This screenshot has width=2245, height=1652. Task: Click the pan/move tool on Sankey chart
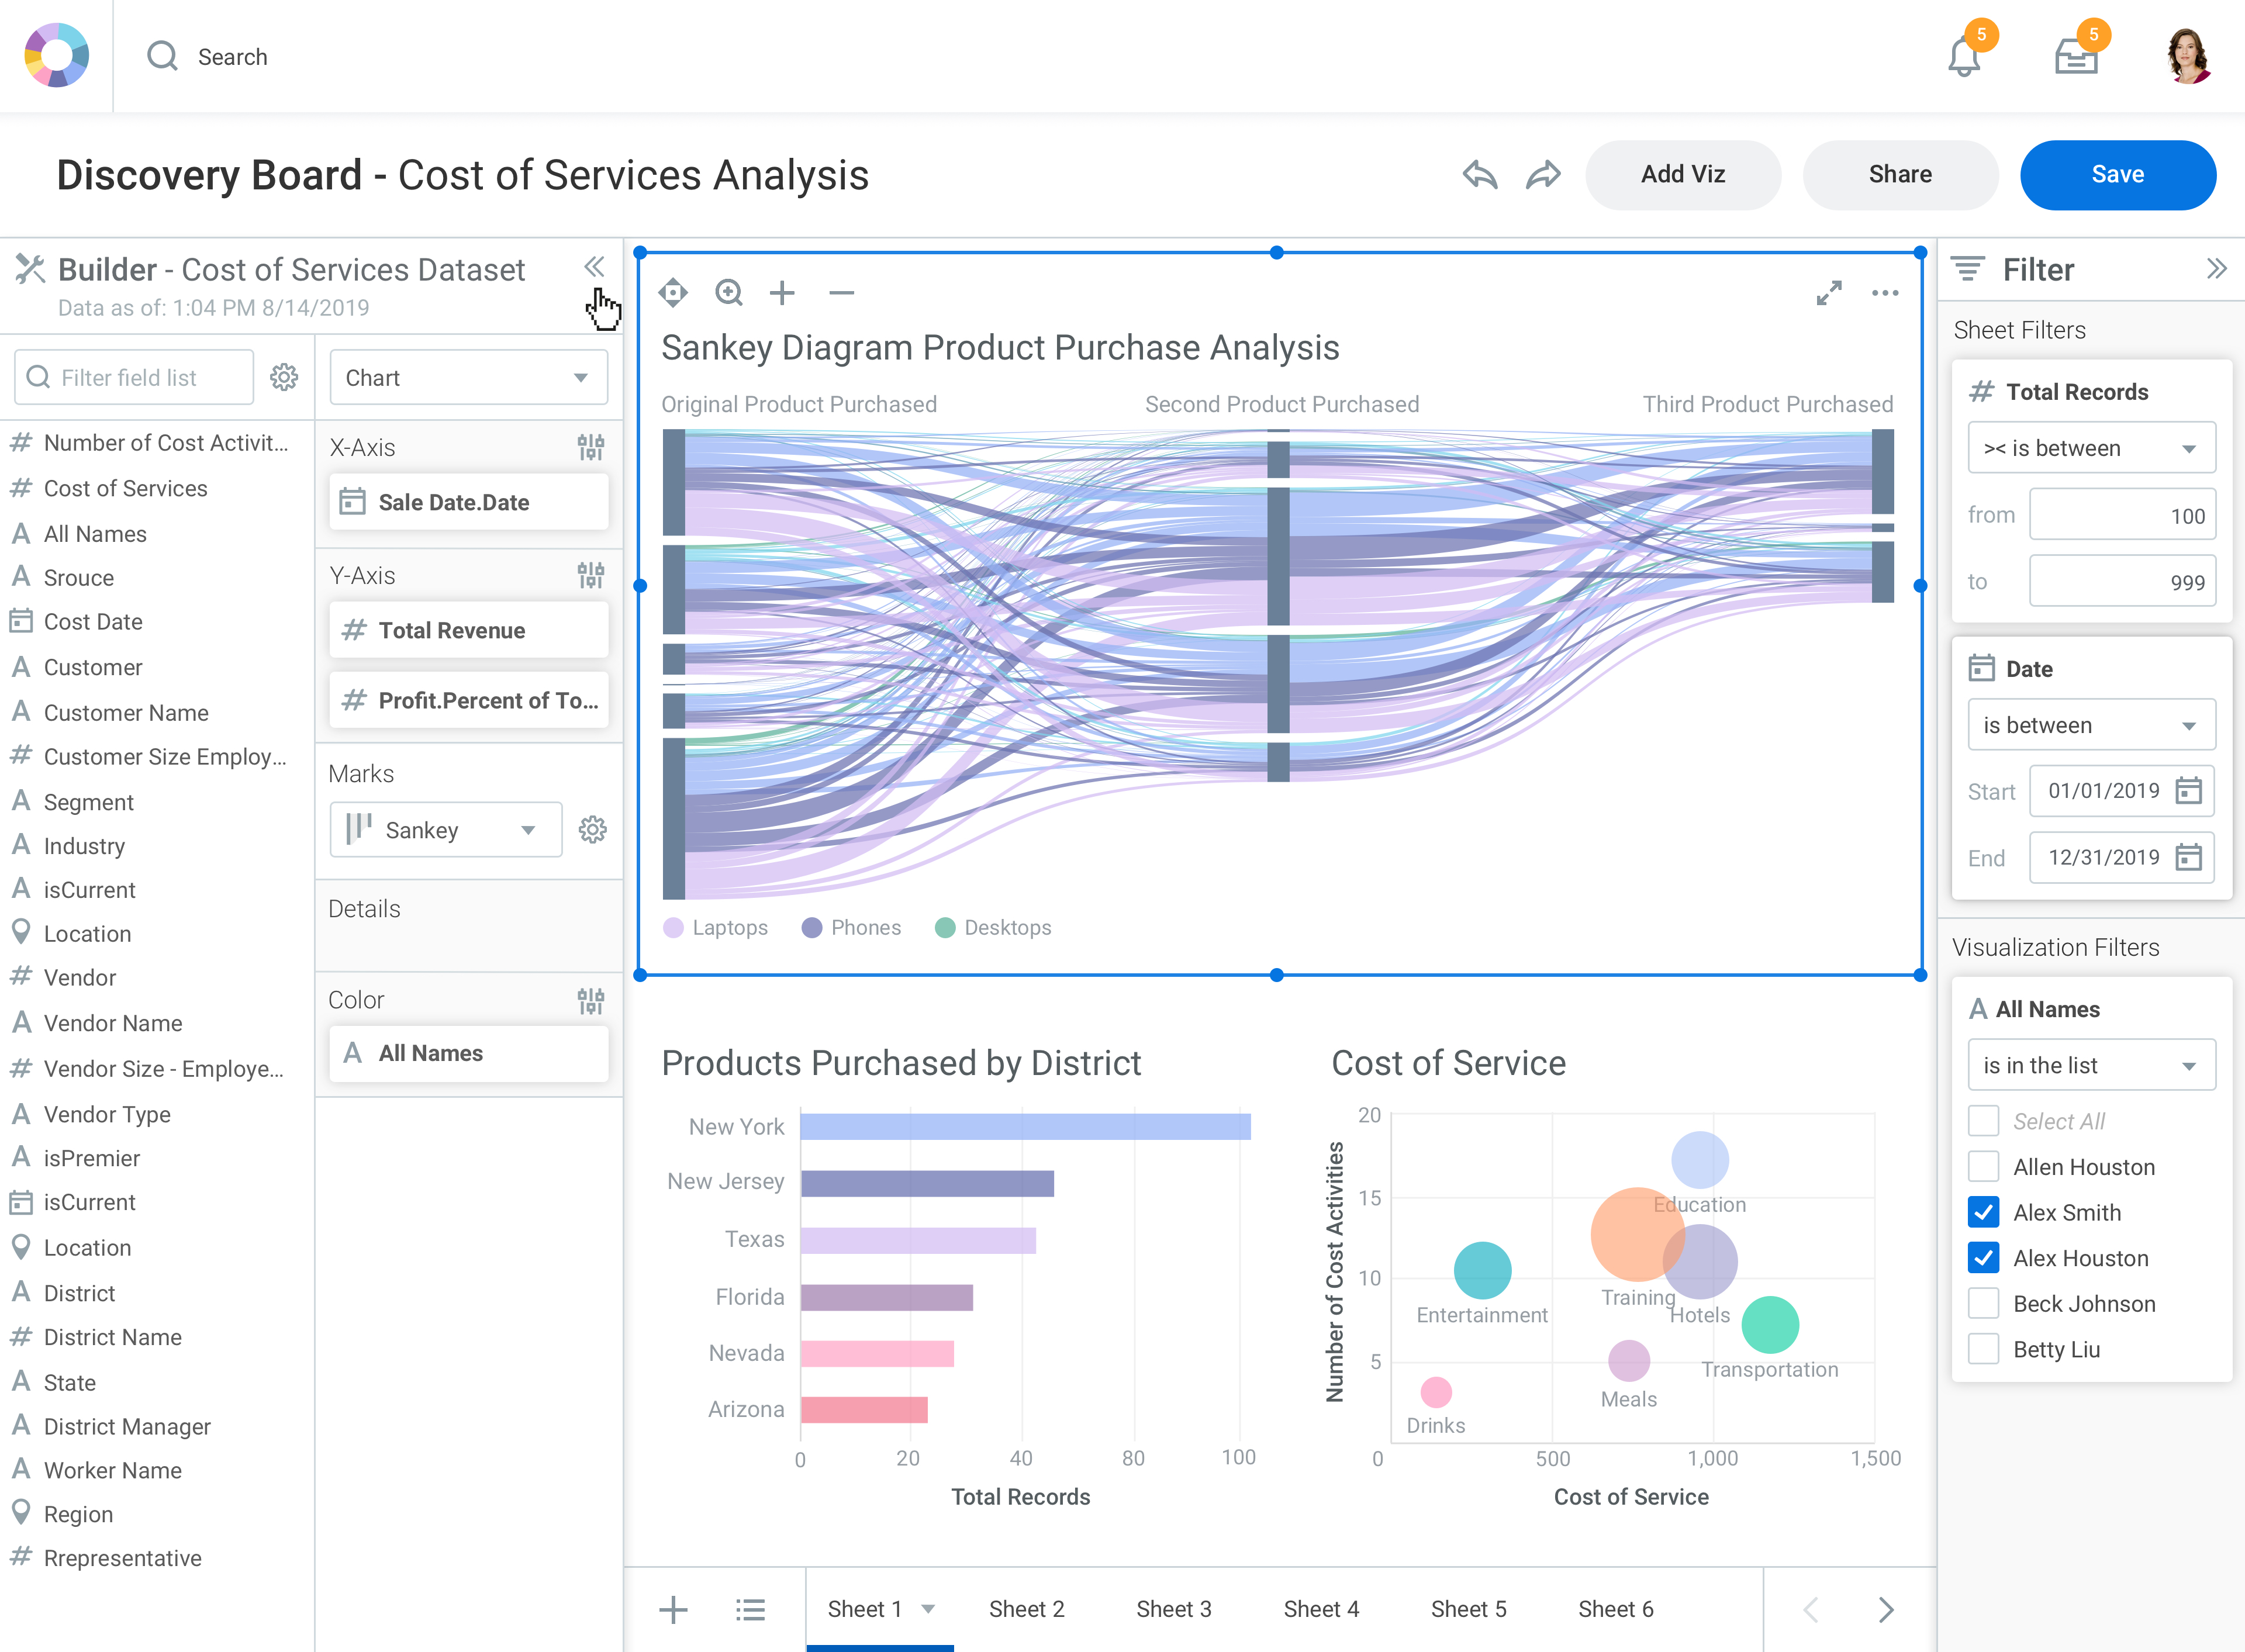(x=673, y=293)
